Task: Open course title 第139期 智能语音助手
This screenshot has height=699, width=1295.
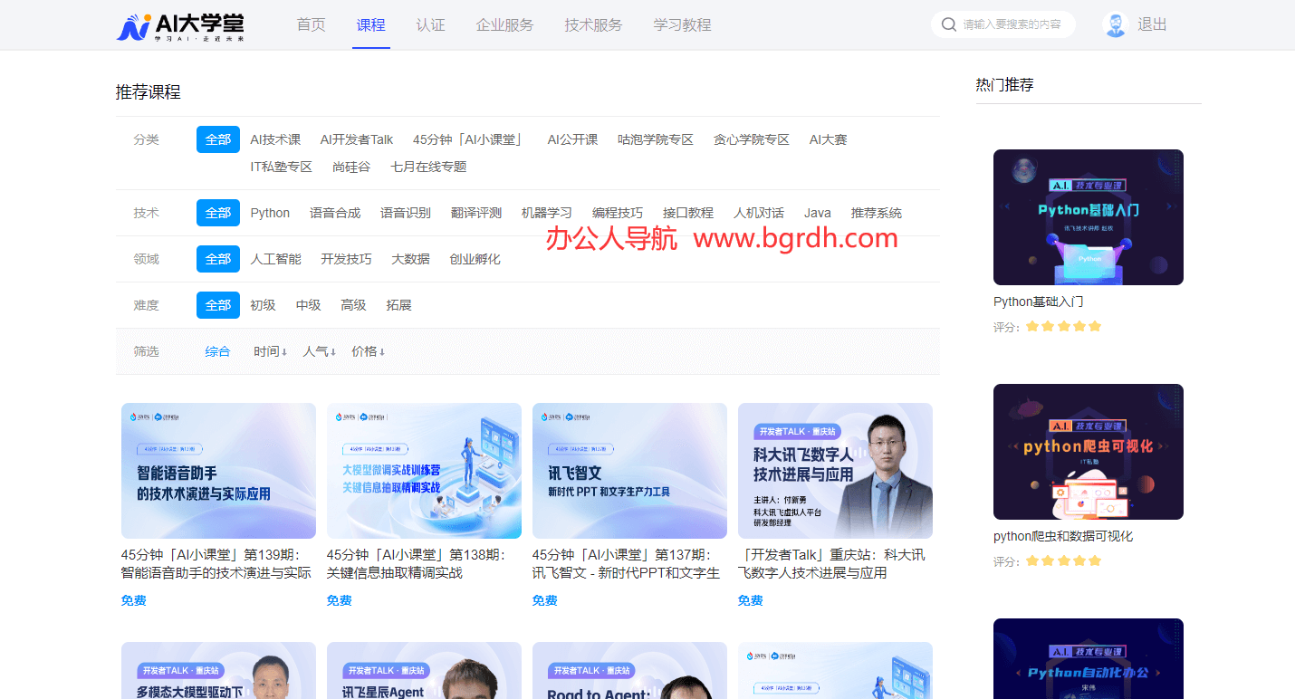Action: 216,564
